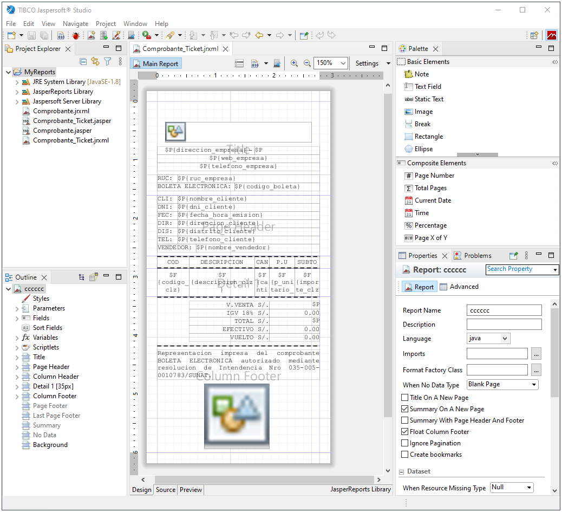Enable Title On A New Page
Image resolution: width=562 pixels, height=512 pixels.
click(x=404, y=398)
